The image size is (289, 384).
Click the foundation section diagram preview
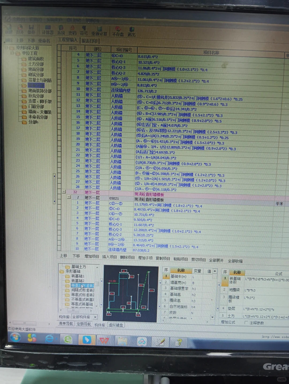pyautogui.click(x=131, y=293)
